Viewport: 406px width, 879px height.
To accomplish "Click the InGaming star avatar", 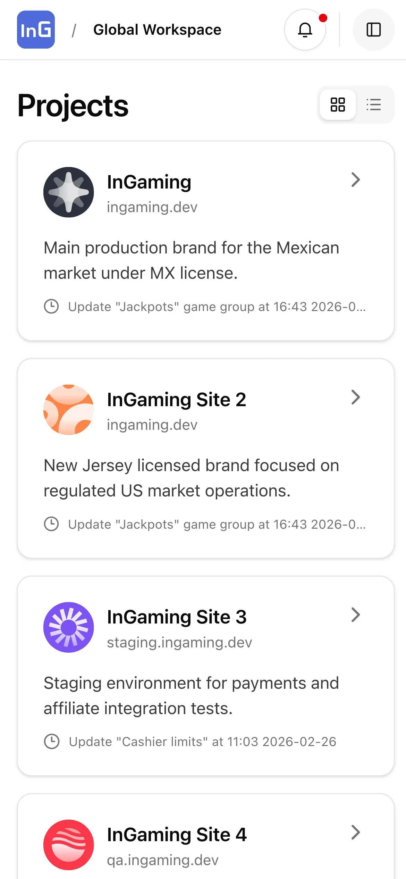I will (x=69, y=192).
